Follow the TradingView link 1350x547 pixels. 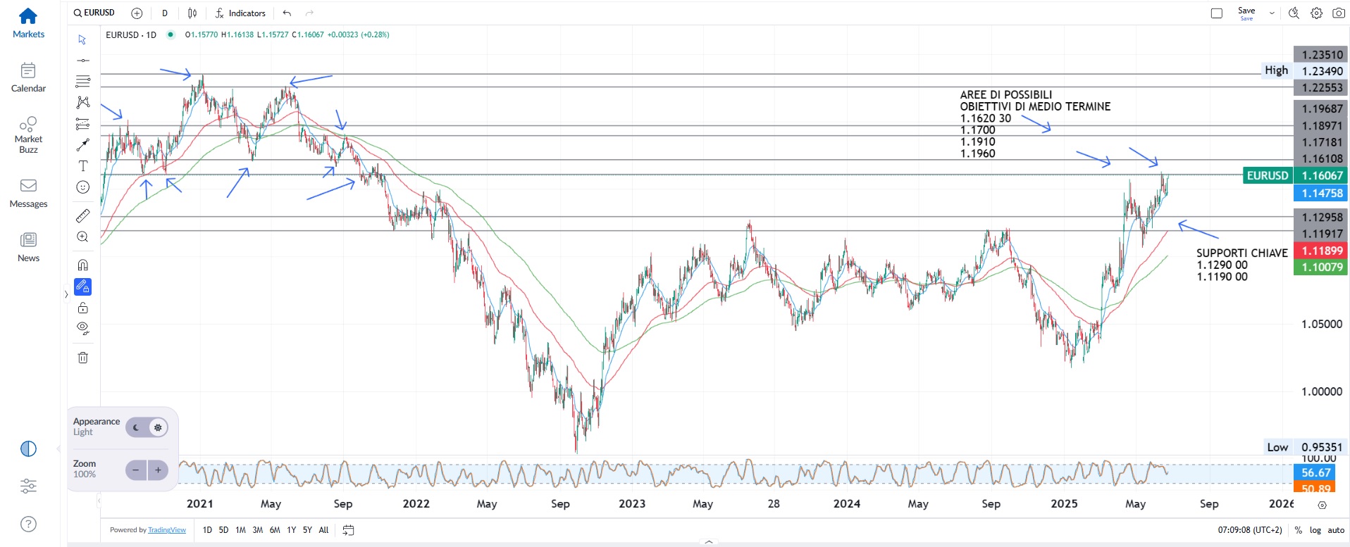[x=167, y=530]
